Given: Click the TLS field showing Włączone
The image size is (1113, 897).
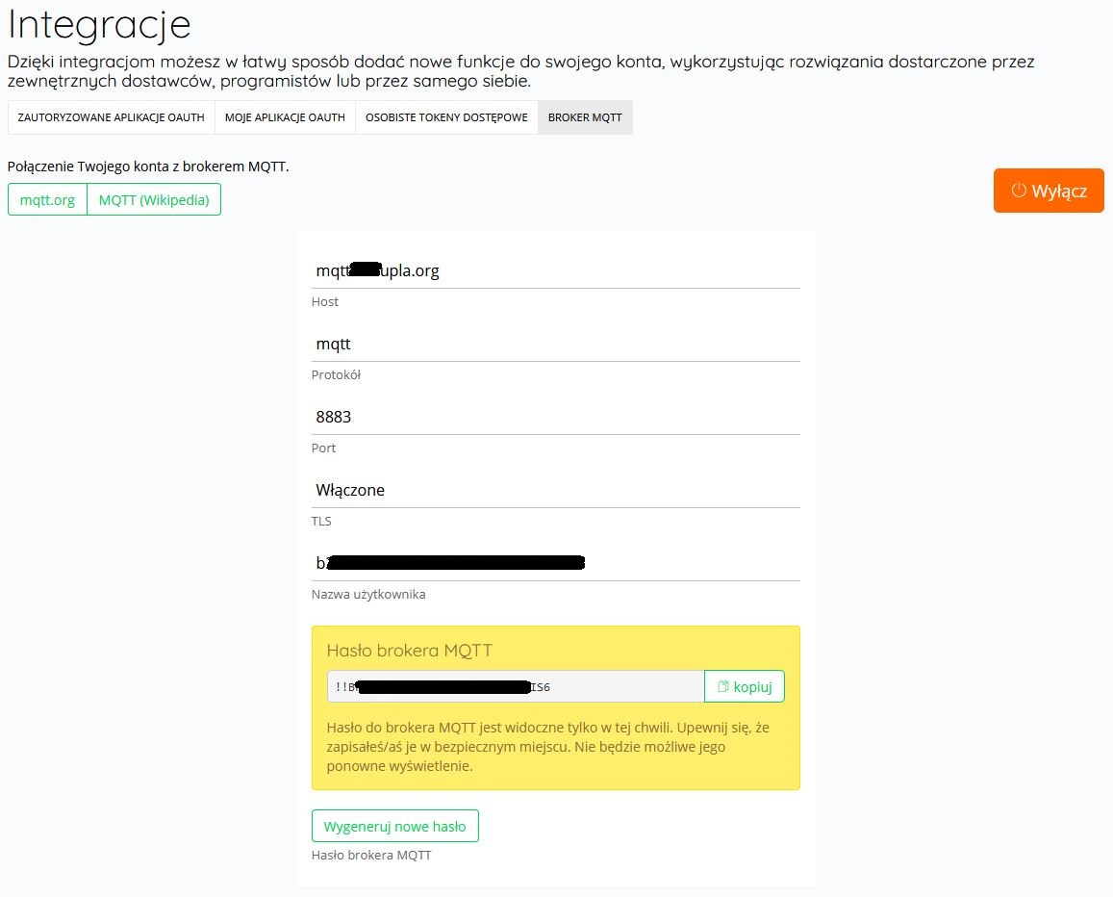Looking at the screenshot, I should [x=555, y=490].
